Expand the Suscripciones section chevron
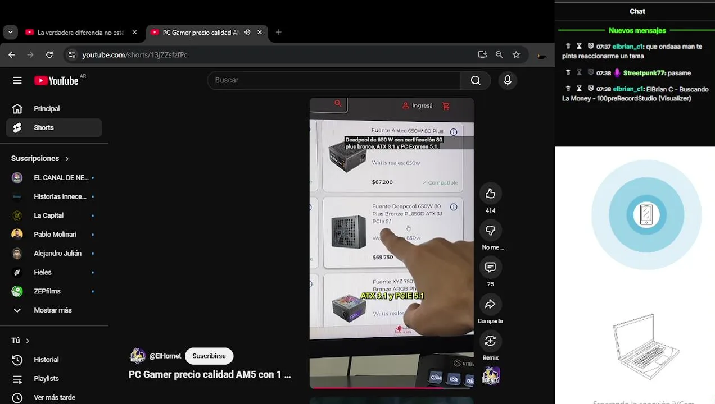Screen dimensions: 715x404 (x=67, y=159)
